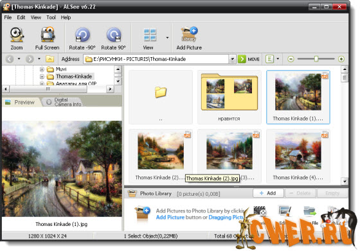The image size is (360, 251).
Task: Rotate image 90 degrees clockwise
Action: coord(113,39)
